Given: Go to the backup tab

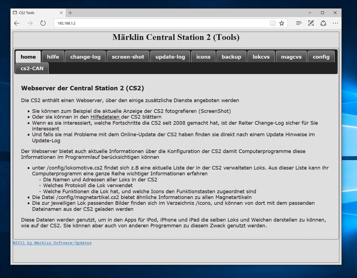Looking at the screenshot, I should click(x=231, y=57).
